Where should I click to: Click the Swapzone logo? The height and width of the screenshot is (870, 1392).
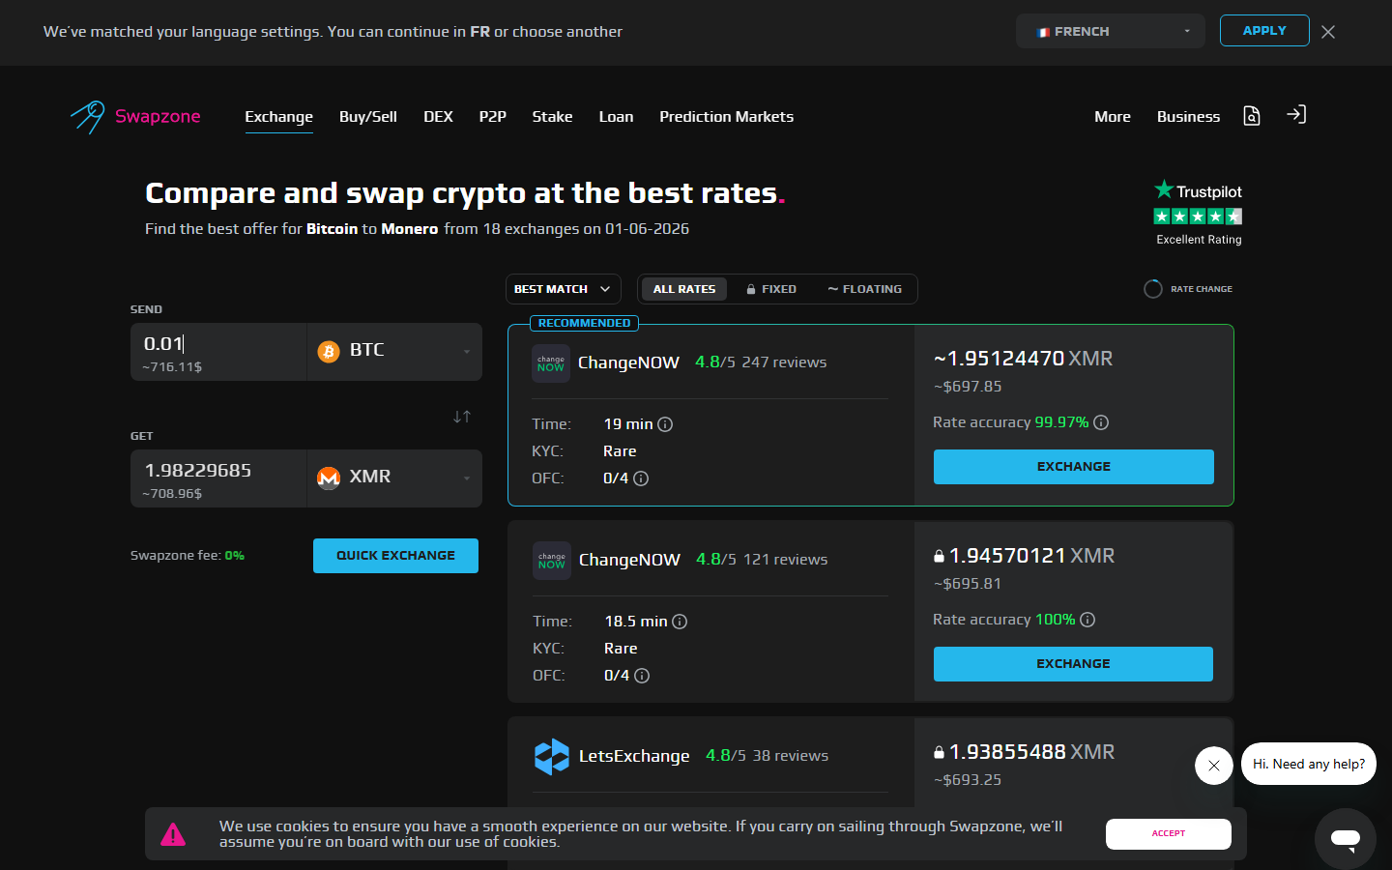point(135,117)
